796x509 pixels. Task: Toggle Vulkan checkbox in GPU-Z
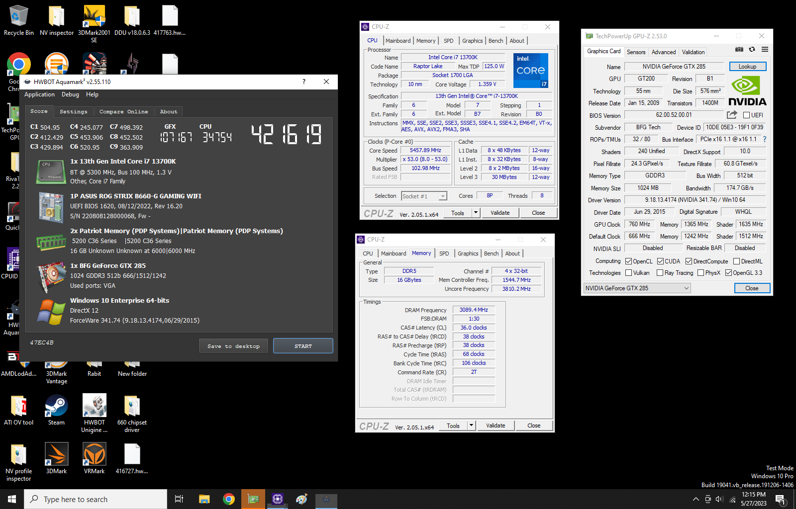pos(629,273)
